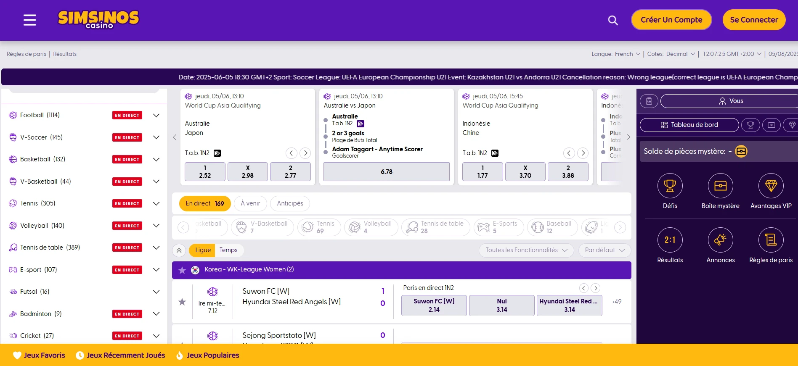Open the Cotes Décimal dropdown
This screenshot has width=798, height=366.
point(680,54)
